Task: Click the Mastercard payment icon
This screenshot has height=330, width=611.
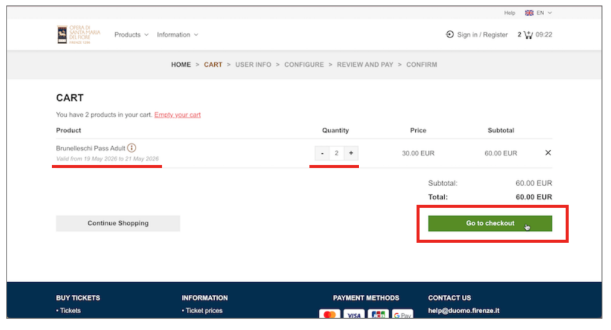Action: (329, 314)
